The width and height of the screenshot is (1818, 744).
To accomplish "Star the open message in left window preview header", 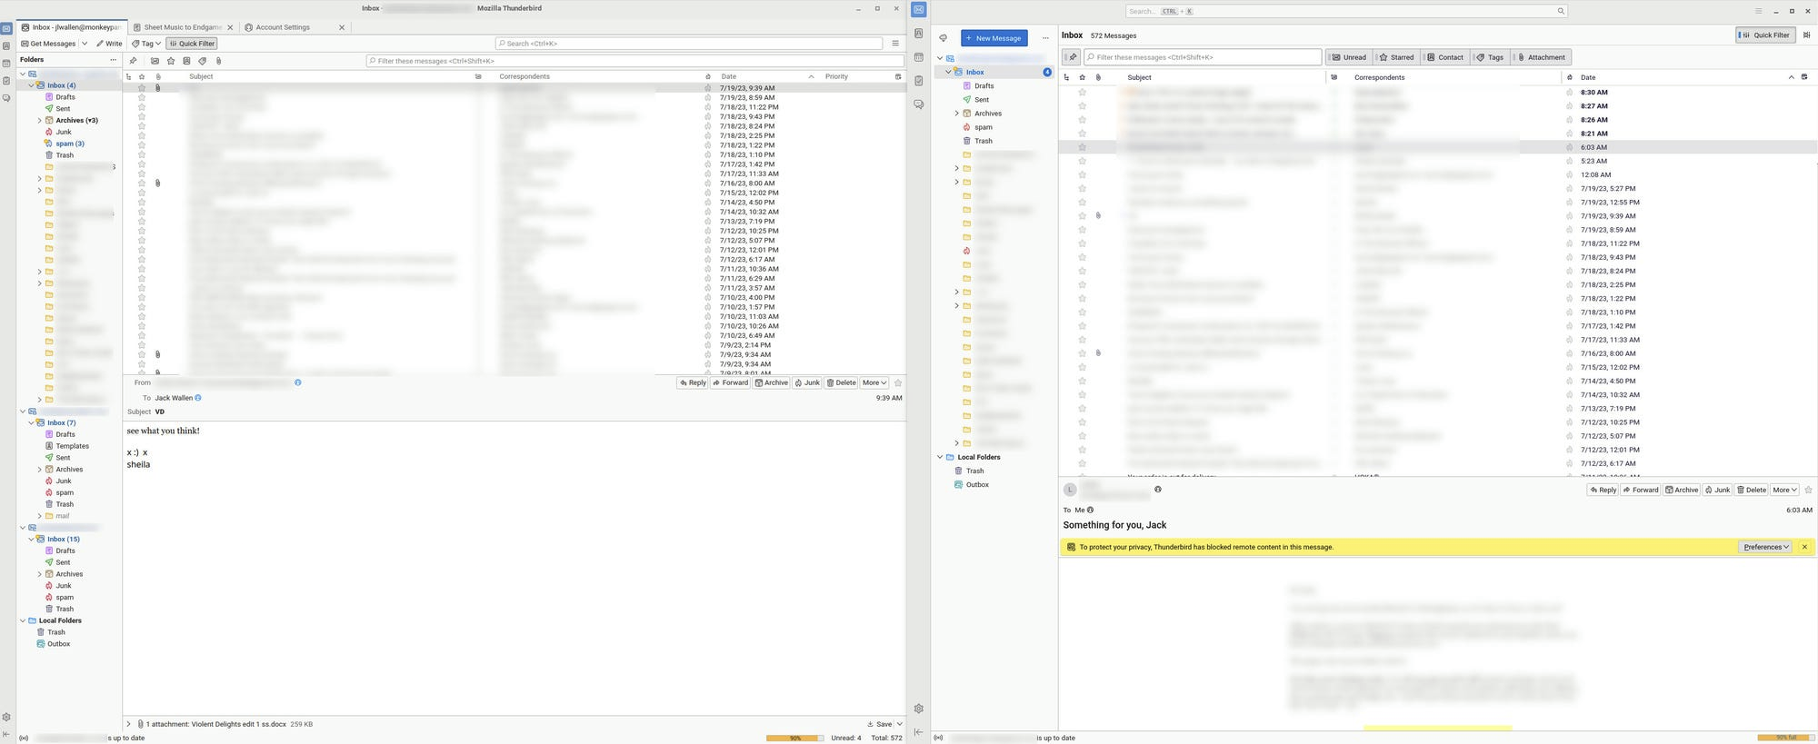I will (898, 382).
